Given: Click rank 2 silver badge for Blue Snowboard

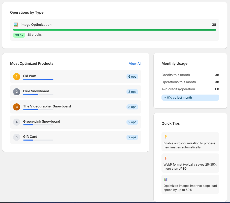Looking at the screenshot, I should click(17, 92).
